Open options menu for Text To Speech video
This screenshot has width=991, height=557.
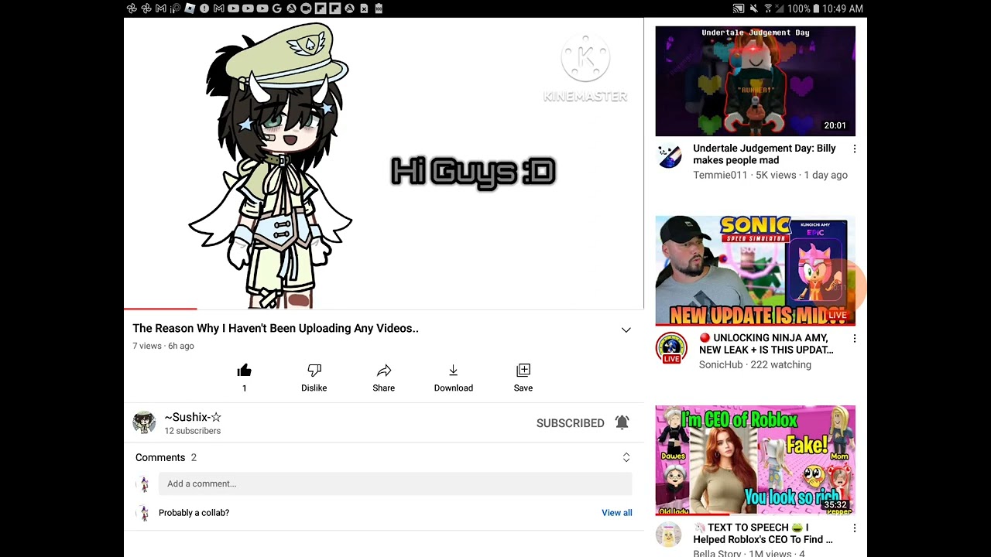click(855, 528)
